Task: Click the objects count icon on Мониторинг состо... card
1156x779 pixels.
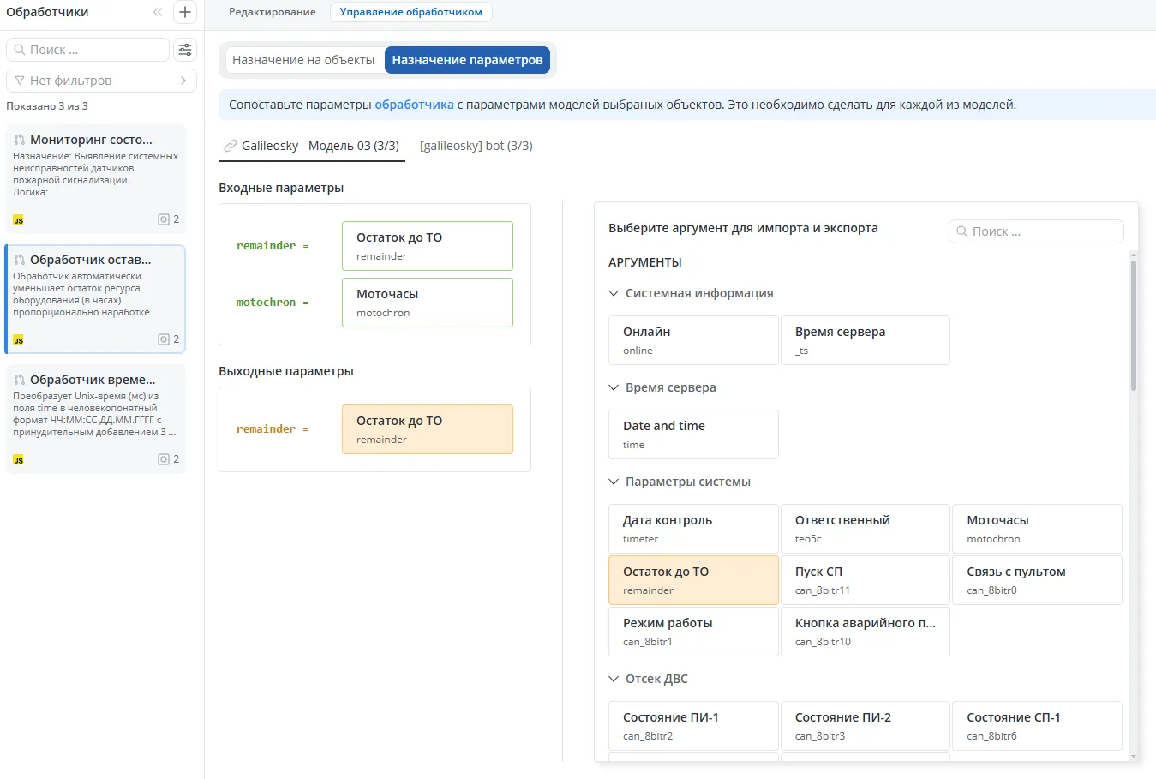Action: click(x=164, y=219)
